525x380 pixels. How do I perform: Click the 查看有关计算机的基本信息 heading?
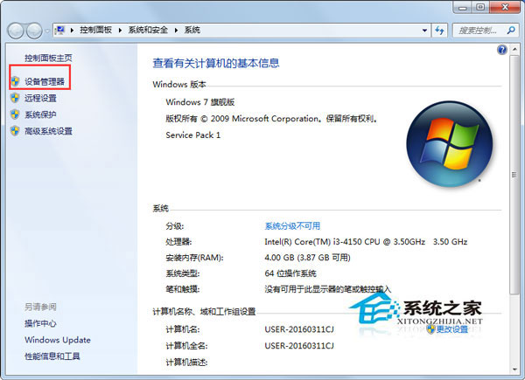[x=216, y=63]
